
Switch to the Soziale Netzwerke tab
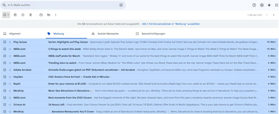pos(108,34)
